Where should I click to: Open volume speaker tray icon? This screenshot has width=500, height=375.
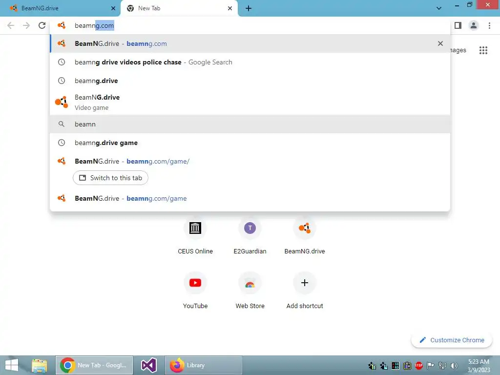[x=454, y=365]
